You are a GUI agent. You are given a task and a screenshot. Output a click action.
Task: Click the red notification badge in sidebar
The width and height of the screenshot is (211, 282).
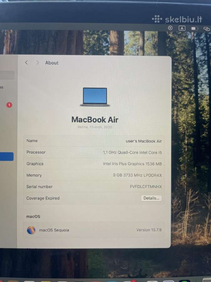click(x=9, y=105)
